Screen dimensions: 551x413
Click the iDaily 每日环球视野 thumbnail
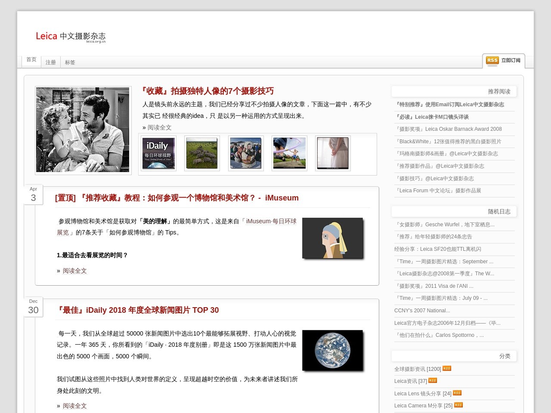pyautogui.click(x=158, y=153)
